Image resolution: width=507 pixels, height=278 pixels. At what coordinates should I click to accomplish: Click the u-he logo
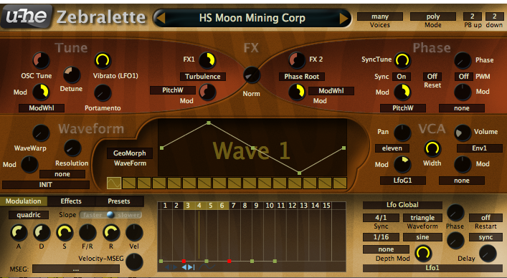pos(27,16)
